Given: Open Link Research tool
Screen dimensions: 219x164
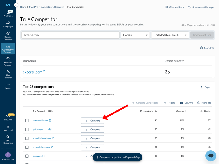Looking at the screenshot, I should 8,74.
